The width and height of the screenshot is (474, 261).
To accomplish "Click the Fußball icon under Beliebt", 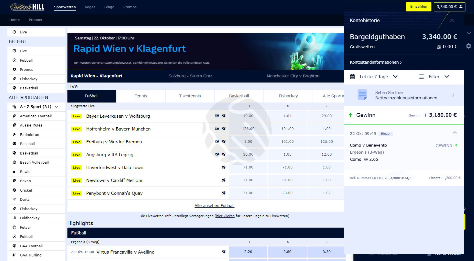I will pos(14,60).
